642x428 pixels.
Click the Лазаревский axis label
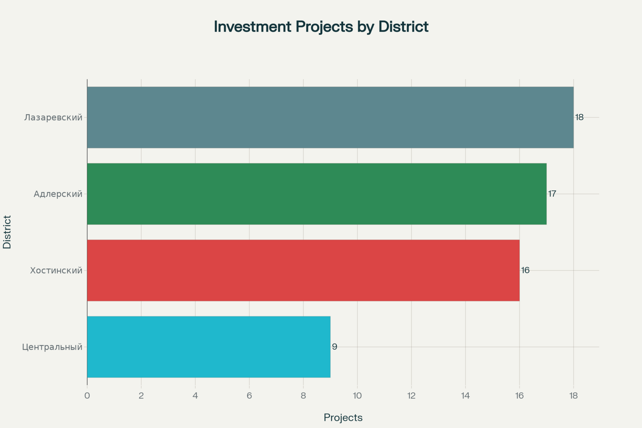(x=53, y=117)
